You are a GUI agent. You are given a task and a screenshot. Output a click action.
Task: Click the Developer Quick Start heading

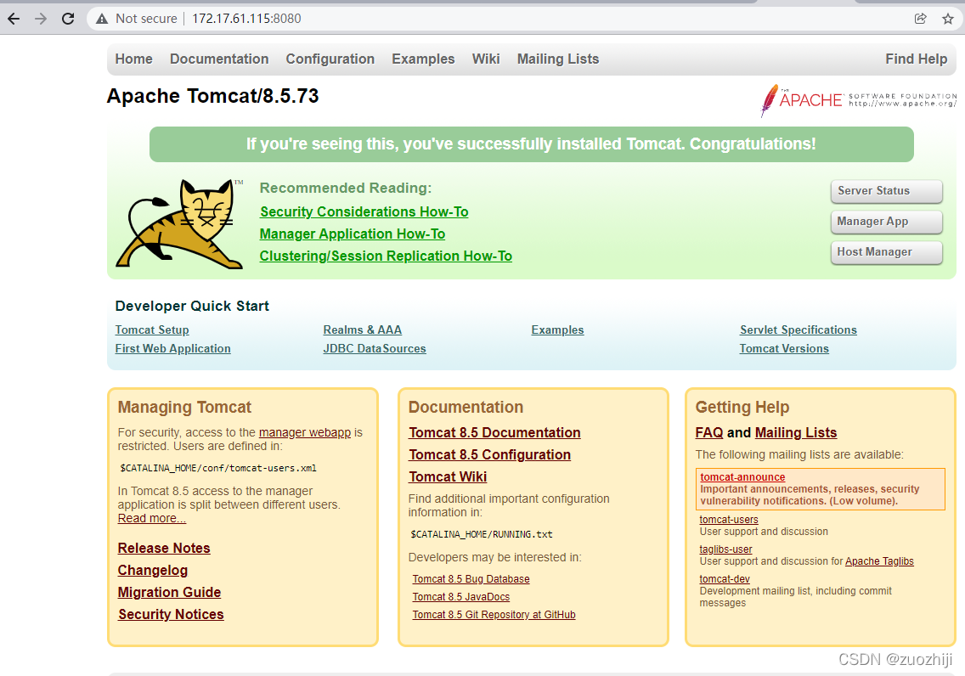coord(192,306)
